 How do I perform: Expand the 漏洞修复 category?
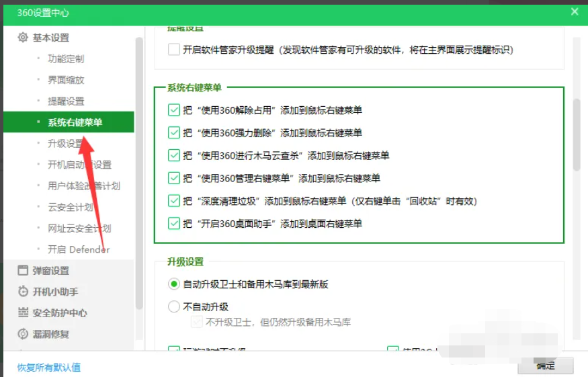point(51,334)
